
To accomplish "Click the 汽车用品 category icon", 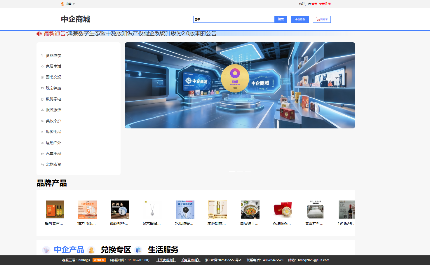I will (42, 153).
